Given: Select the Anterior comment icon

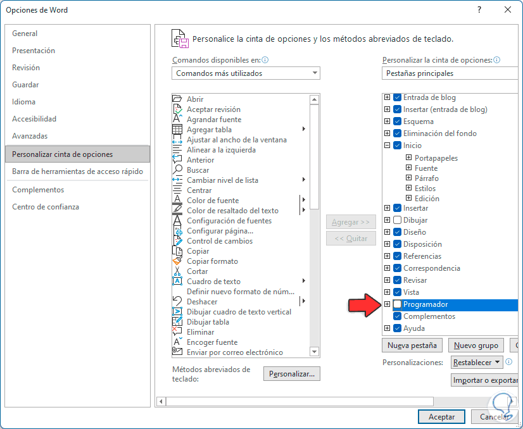Looking at the screenshot, I should [177, 159].
